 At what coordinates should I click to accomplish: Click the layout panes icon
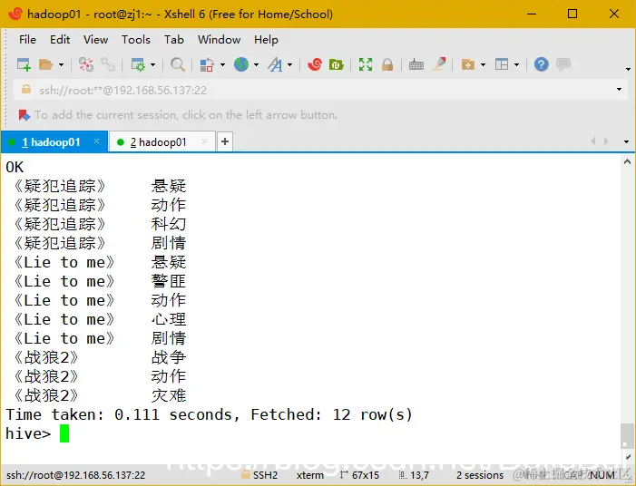502,64
